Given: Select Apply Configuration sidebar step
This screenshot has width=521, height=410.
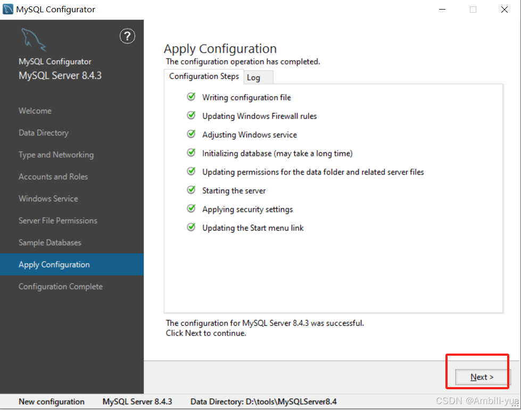Looking at the screenshot, I should 72,264.
